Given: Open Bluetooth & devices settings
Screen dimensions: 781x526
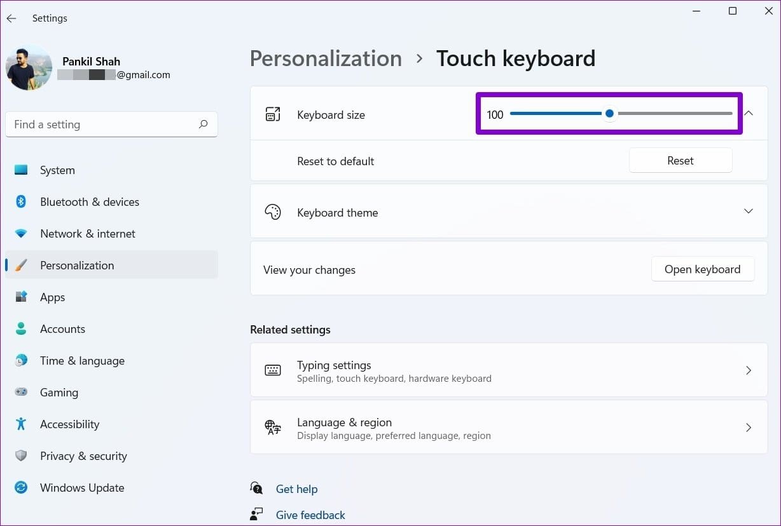Looking at the screenshot, I should click(x=21, y=201).
